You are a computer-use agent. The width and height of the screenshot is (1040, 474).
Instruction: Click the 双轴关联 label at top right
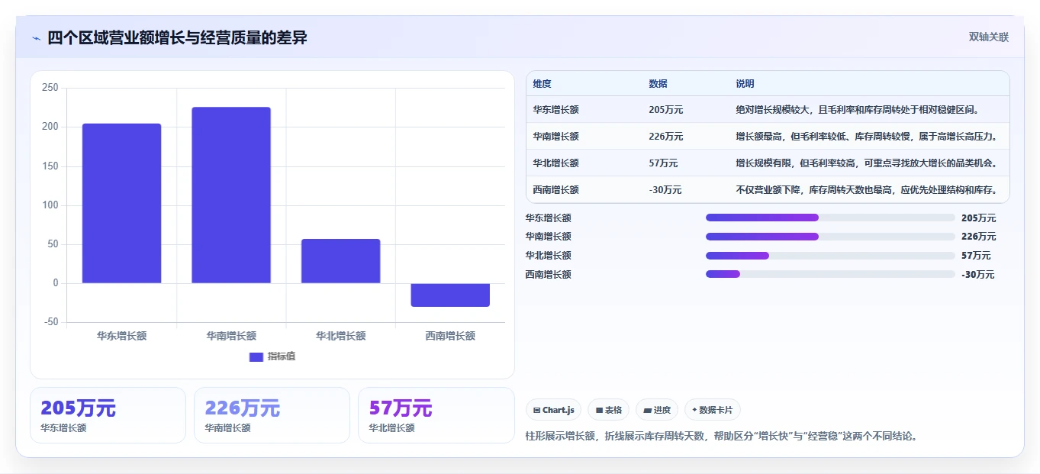(x=989, y=37)
